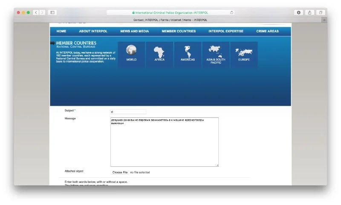The width and height of the screenshot is (341, 205).
Task: Click in the Message text area
Action: pyautogui.click(x=164, y=145)
